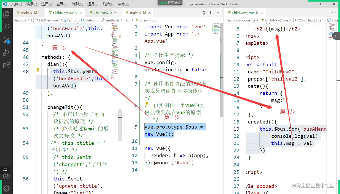
Task: Click the 'changeTit(){' code line
Action: 65,107
